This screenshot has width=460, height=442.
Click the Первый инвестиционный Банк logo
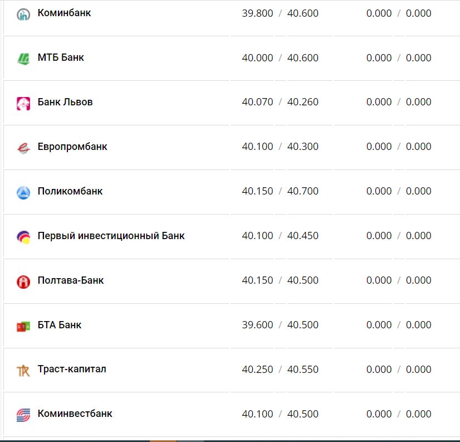tap(23, 237)
